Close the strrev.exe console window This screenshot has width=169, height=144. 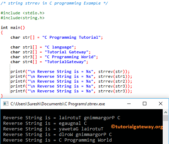pyautogui.click(x=161, y=104)
